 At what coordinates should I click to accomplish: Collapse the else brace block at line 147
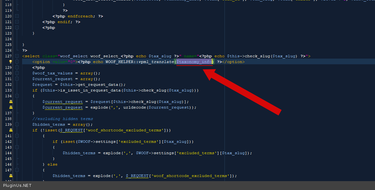pyautogui.click(x=17, y=170)
